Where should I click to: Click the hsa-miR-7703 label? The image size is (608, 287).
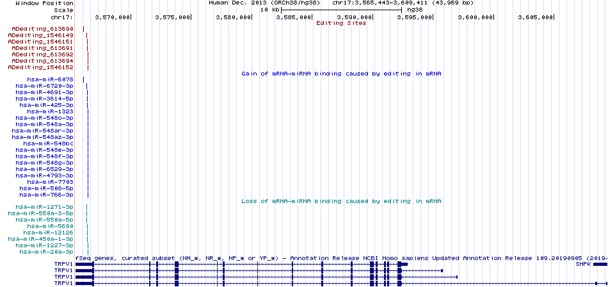(x=51, y=182)
